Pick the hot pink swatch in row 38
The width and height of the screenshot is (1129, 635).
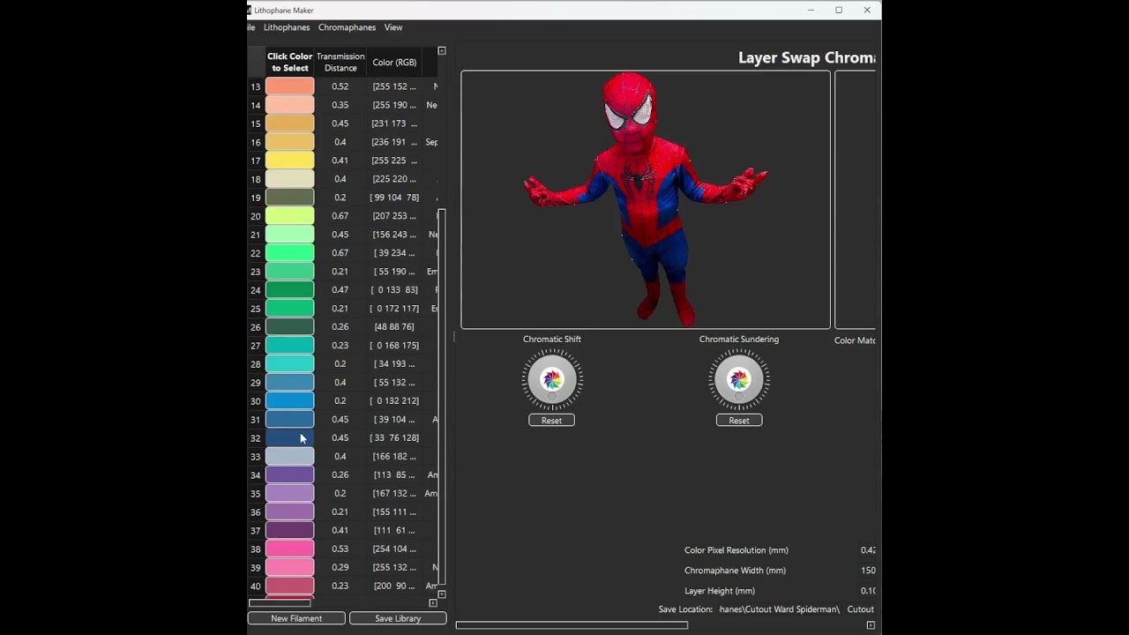click(x=289, y=549)
